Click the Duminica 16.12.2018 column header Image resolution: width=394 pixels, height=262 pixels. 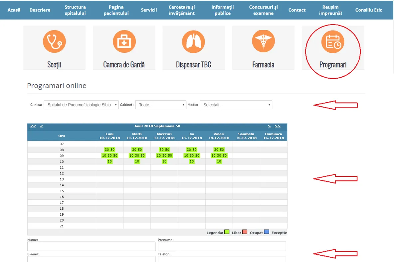click(x=274, y=136)
